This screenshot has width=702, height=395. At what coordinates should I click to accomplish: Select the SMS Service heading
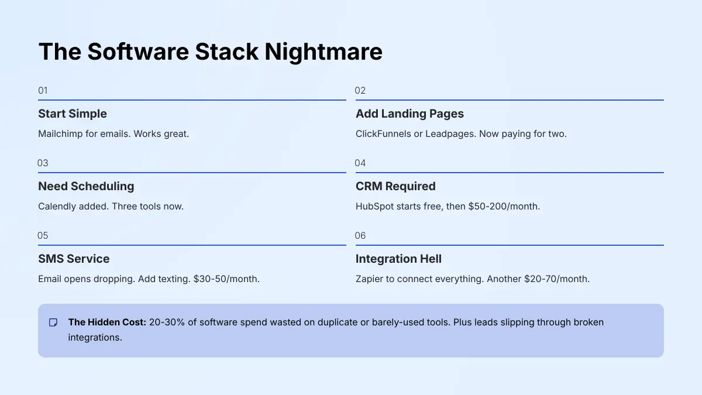tap(74, 259)
